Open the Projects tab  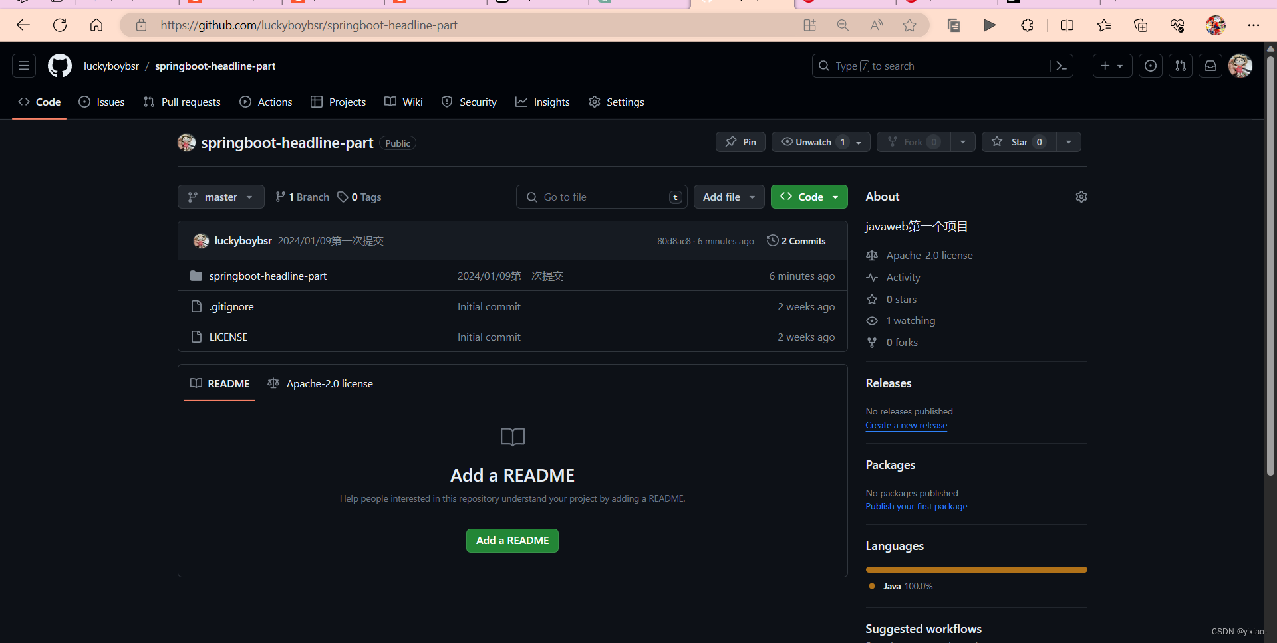tap(338, 102)
